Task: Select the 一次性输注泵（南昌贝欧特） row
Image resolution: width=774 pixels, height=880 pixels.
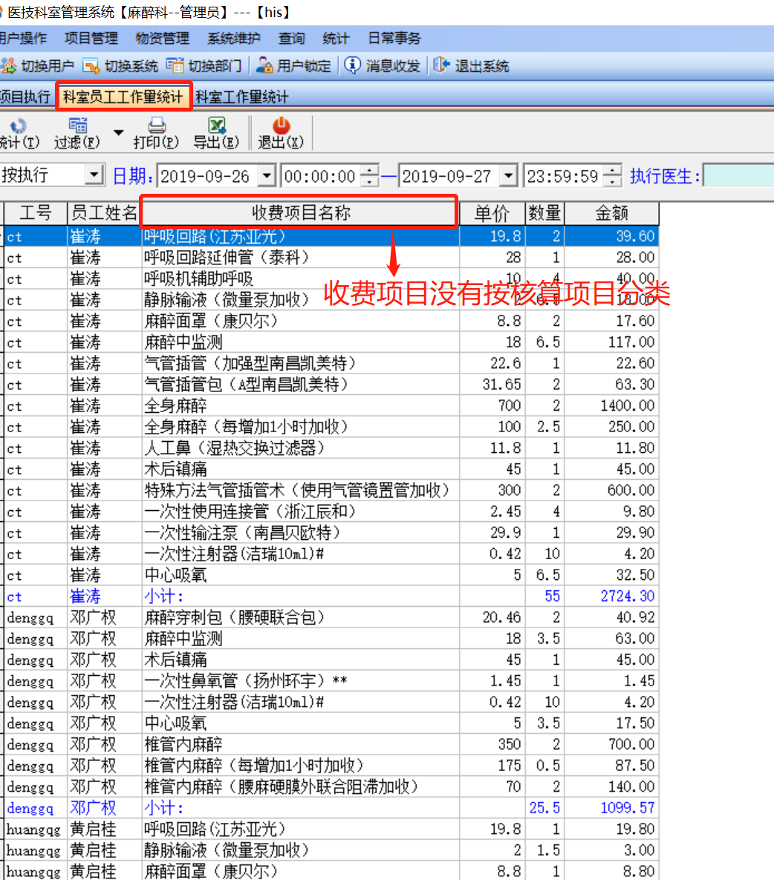Action: [331, 532]
